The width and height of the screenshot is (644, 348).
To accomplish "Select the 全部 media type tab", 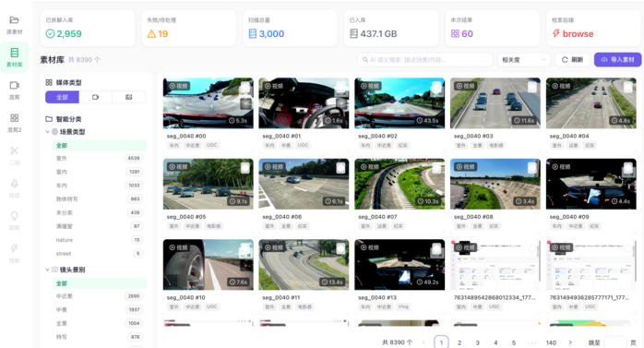I will point(62,97).
